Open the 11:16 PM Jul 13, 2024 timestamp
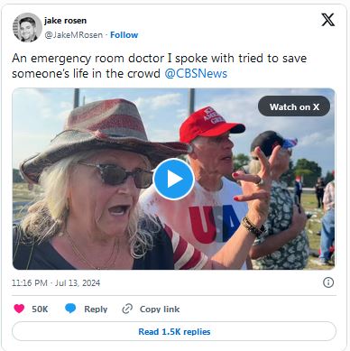350x351 pixels. (x=56, y=283)
